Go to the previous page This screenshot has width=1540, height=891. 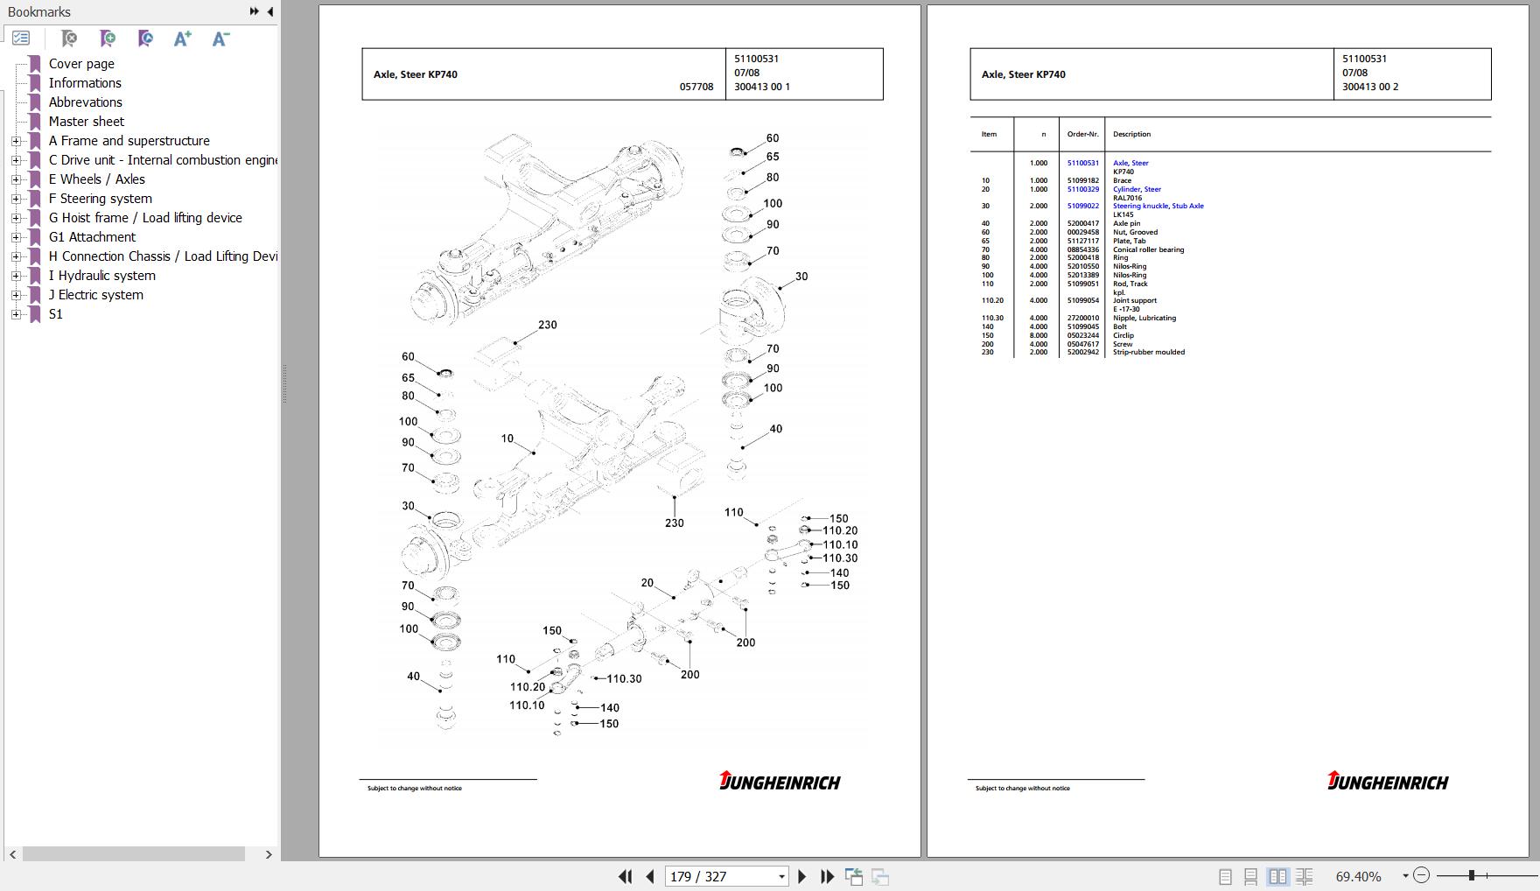point(649,876)
